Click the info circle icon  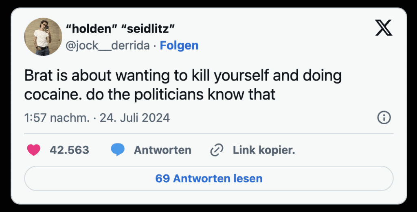384,118
